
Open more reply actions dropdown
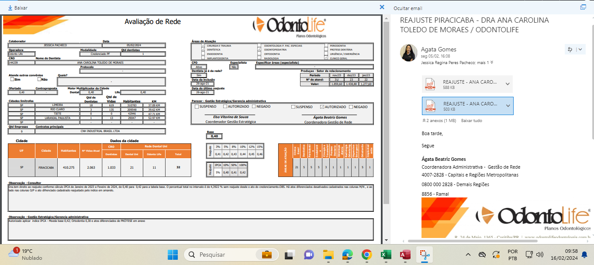pyautogui.click(x=580, y=49)
